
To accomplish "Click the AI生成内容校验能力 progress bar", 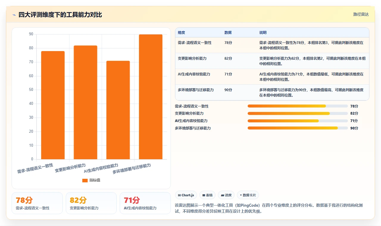I will [x=298, y=121].
